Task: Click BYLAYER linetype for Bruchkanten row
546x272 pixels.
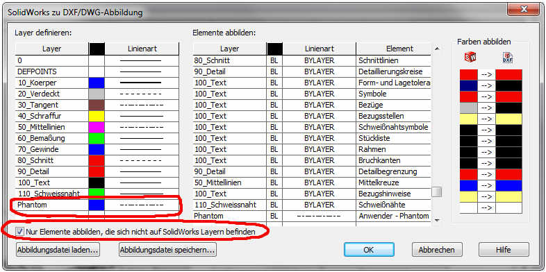Action: [x=320, y=161]
